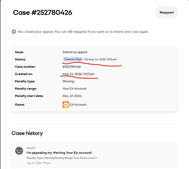Click the 'You closed your appeal' notice text
Screen dimensions: 189x169
[83, 32]
